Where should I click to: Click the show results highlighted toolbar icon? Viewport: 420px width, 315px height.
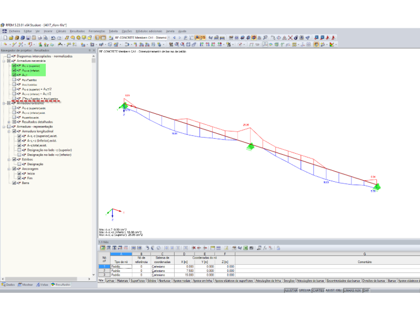tap(197, 38)
